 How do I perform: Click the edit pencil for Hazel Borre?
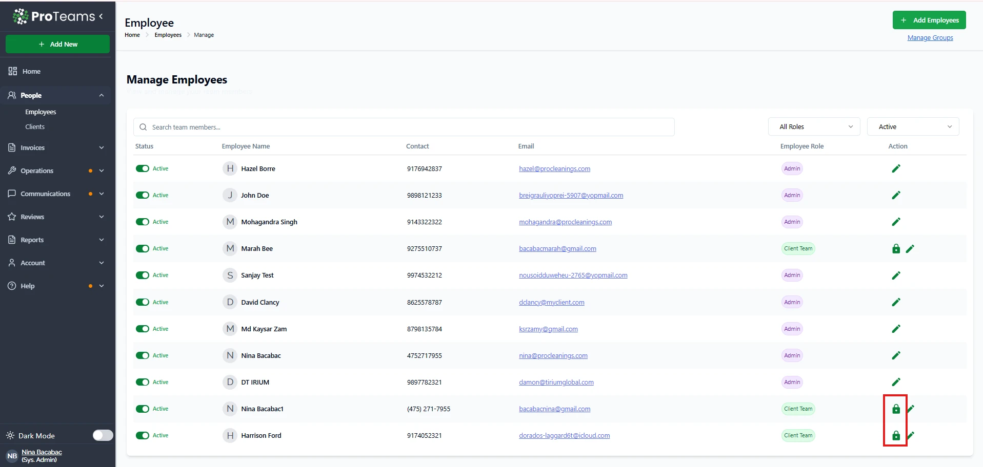[896, 168]
